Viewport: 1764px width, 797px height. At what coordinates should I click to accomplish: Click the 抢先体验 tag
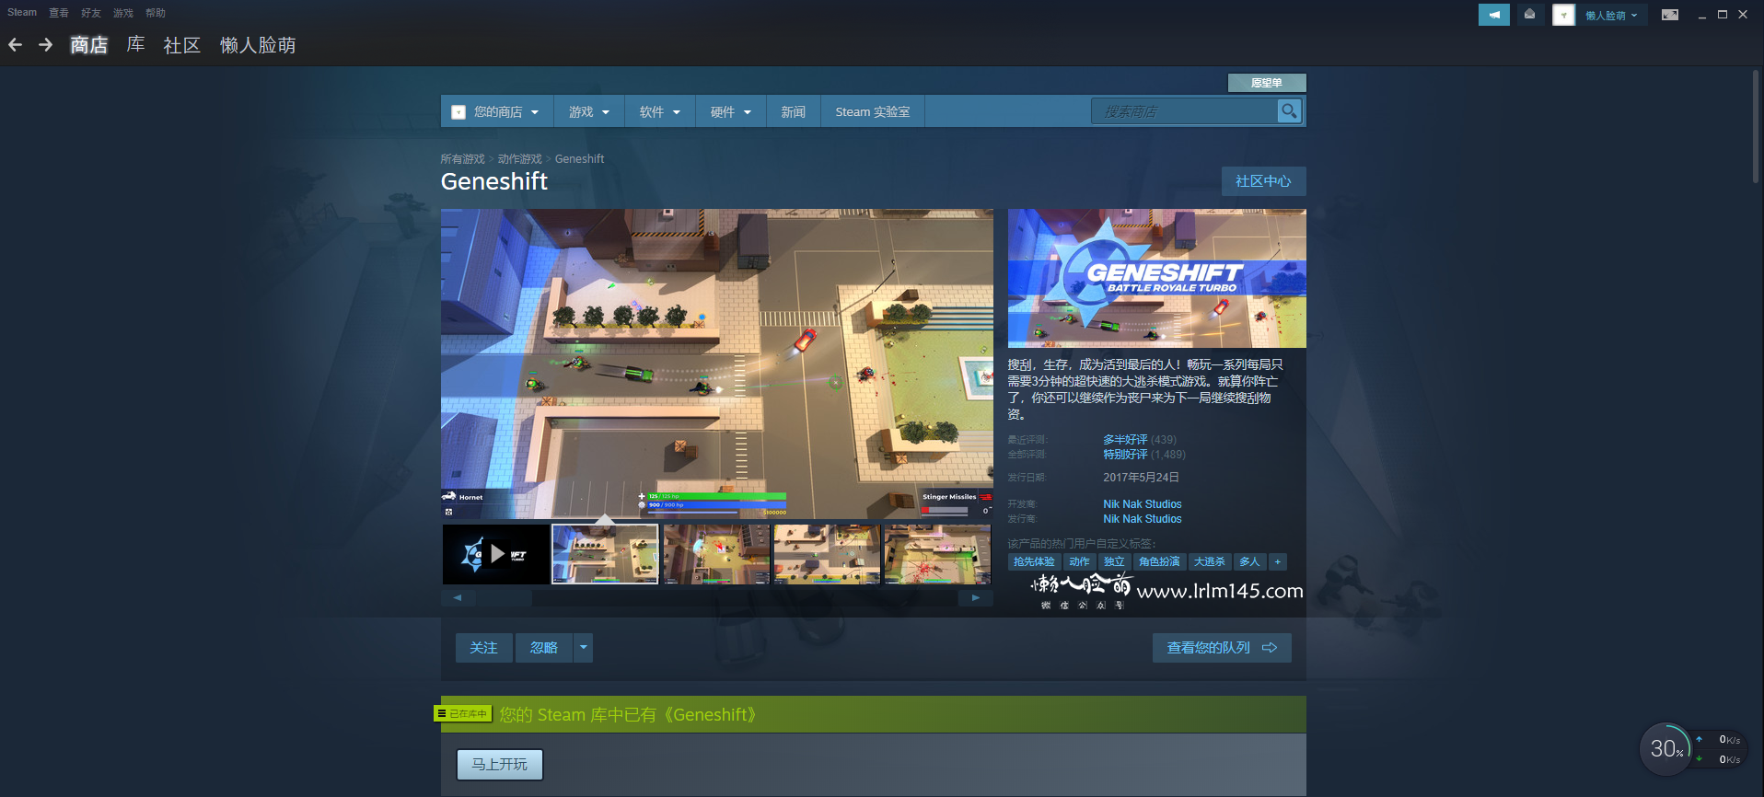[1034, 561]
